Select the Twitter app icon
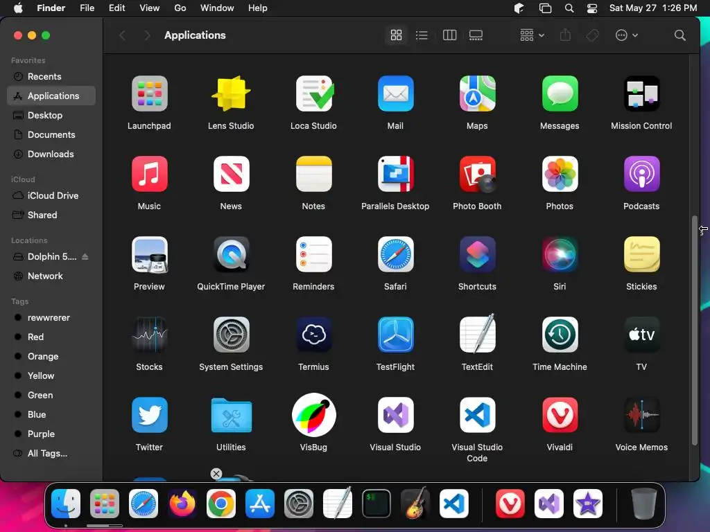Image resolution: width=710 pixels, height=532 pixels. click(x=150, y=415)
